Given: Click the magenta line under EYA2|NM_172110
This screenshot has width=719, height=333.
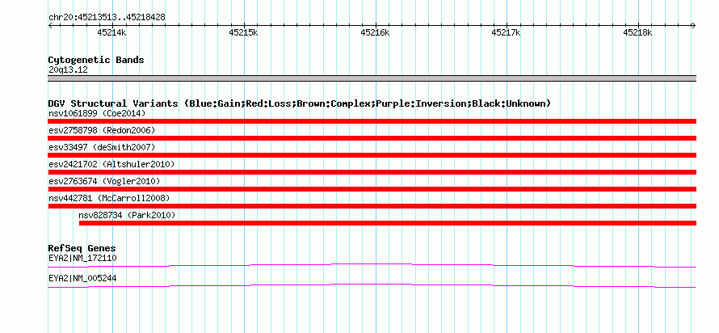Looking at the screenshot, I should [x=372, y=265].
